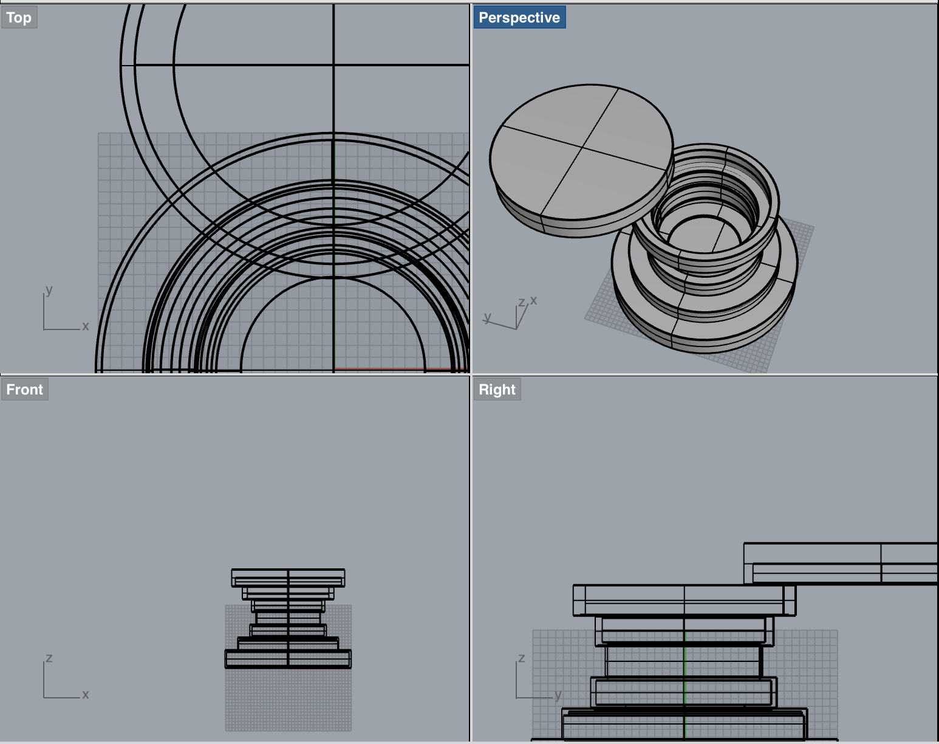This screenshot has height=744, width=939.
Task: Open the Right viewport title menu
Action: (x=496, y=390)
